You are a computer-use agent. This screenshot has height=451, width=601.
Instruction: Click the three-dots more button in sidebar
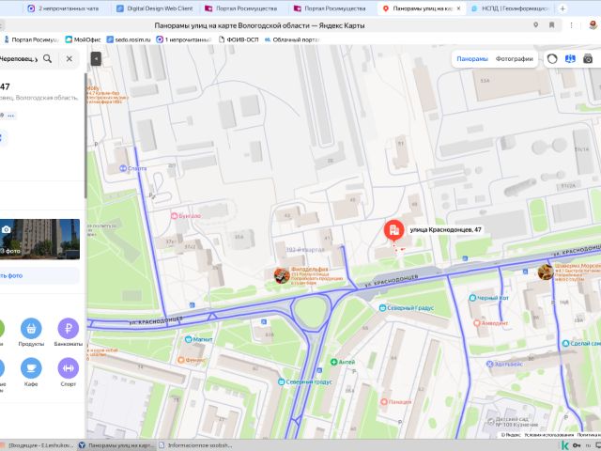point(10,116)
